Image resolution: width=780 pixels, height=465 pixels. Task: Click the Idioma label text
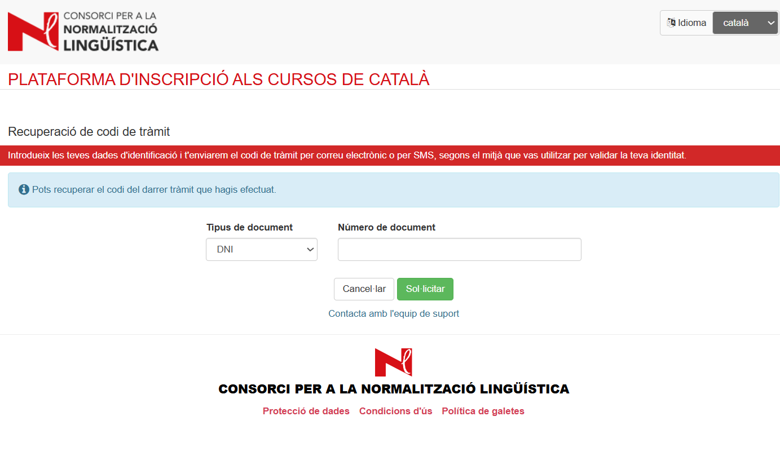coord(692,23)
